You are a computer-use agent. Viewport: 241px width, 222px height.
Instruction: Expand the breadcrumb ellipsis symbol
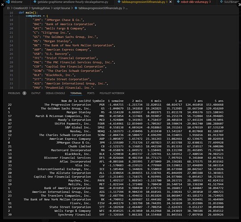coord(127,8)
